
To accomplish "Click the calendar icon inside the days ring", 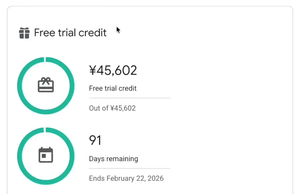I will pyautogui.click(x=46, y=155).
